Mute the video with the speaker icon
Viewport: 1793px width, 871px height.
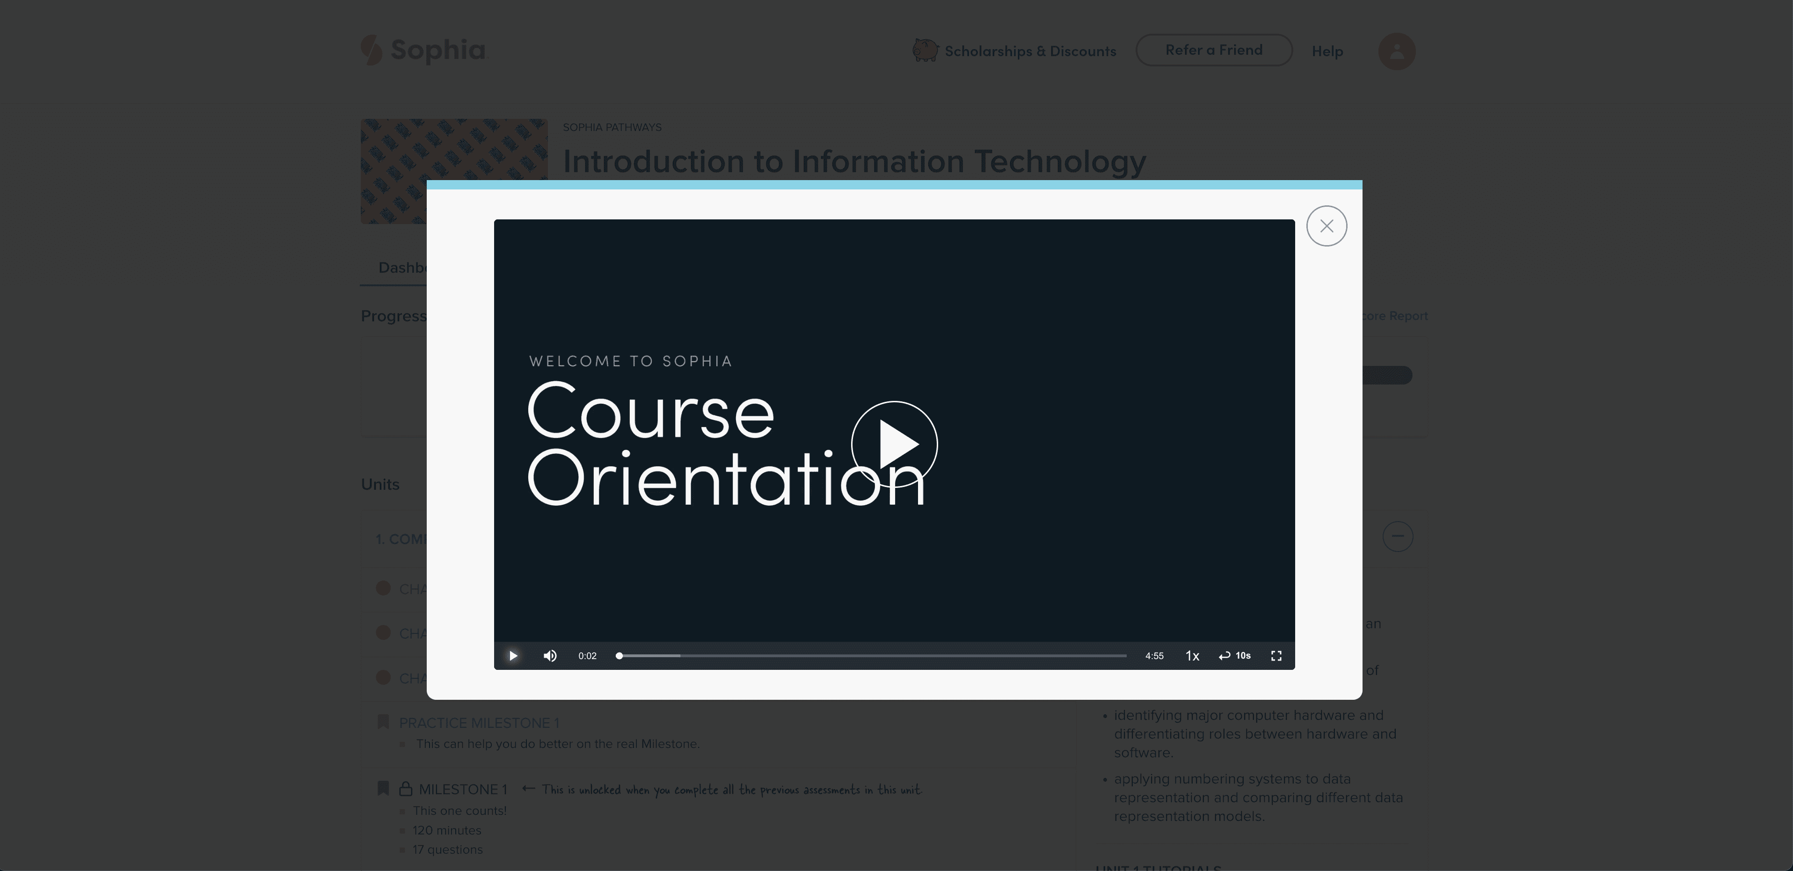pyautogui.click(x=550, y=655)
